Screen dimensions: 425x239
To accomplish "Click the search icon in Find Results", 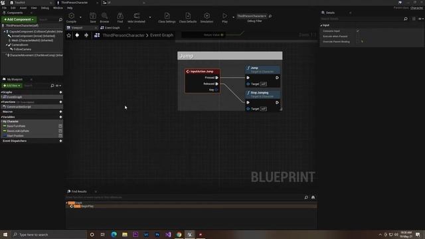I will pyautogui.click(x=306, y=197).
